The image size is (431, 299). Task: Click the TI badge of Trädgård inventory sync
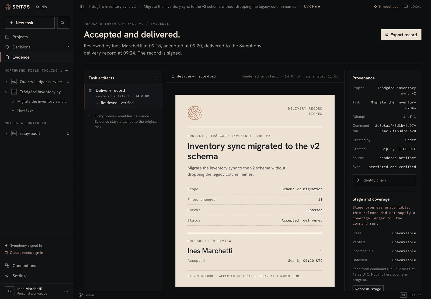(x=14, y=92)
